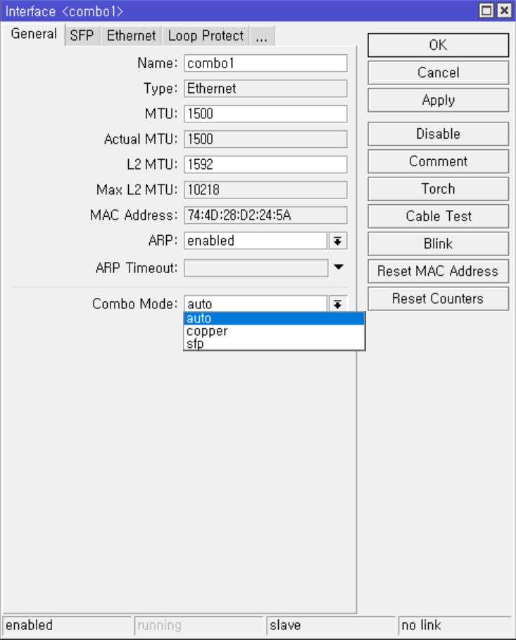
Task: Open the SFP tab
Action: tap(82, 36)
